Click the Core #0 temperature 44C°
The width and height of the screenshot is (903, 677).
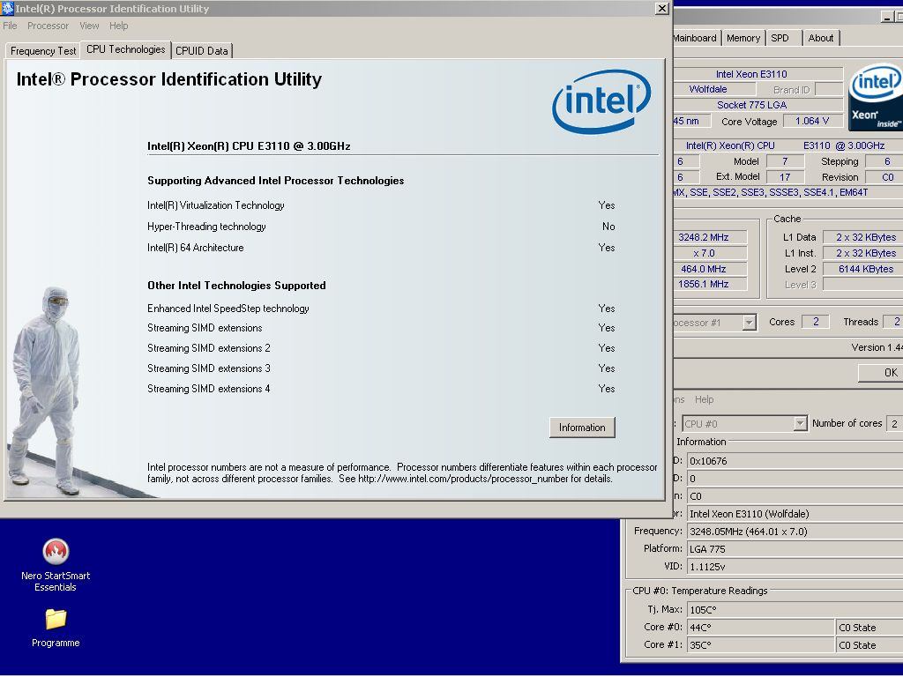pos(760,628)
